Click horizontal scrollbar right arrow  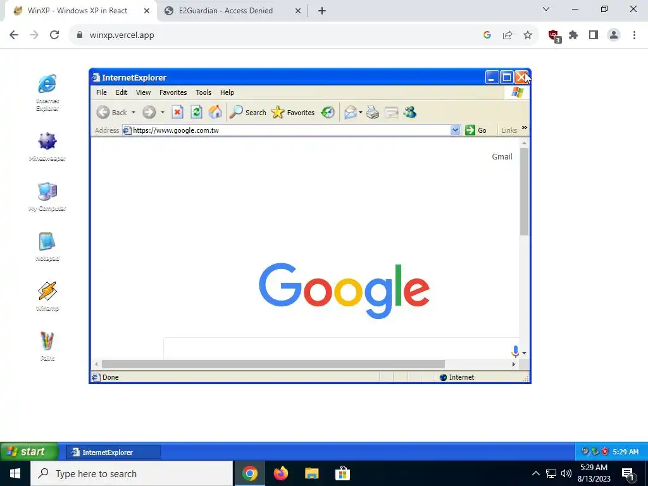tap(514, 364)
